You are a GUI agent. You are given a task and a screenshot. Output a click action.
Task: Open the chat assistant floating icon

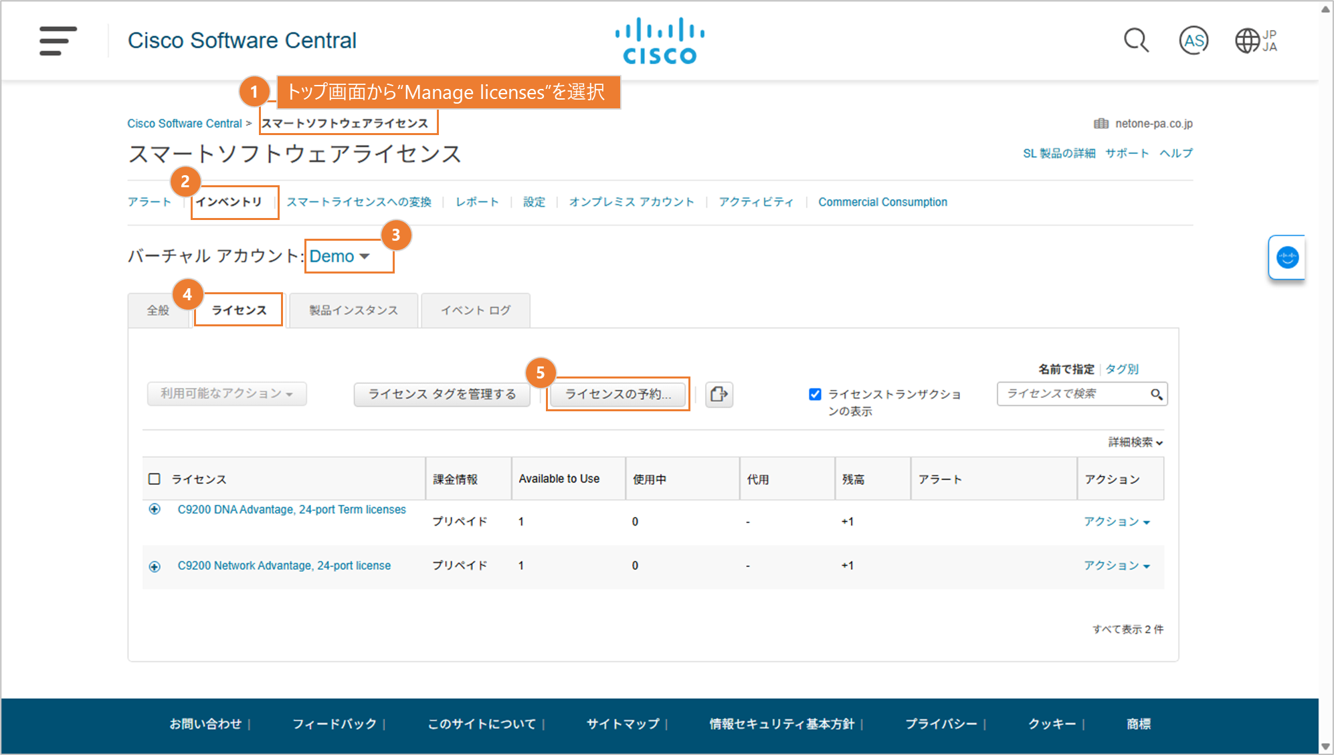1287,257
